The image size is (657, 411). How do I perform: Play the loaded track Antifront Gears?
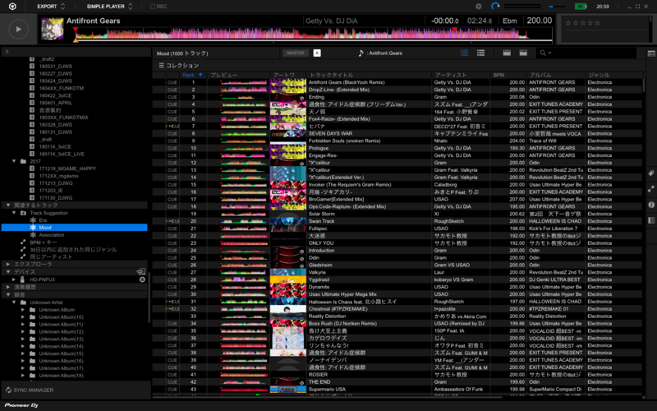tap(18, 30)
